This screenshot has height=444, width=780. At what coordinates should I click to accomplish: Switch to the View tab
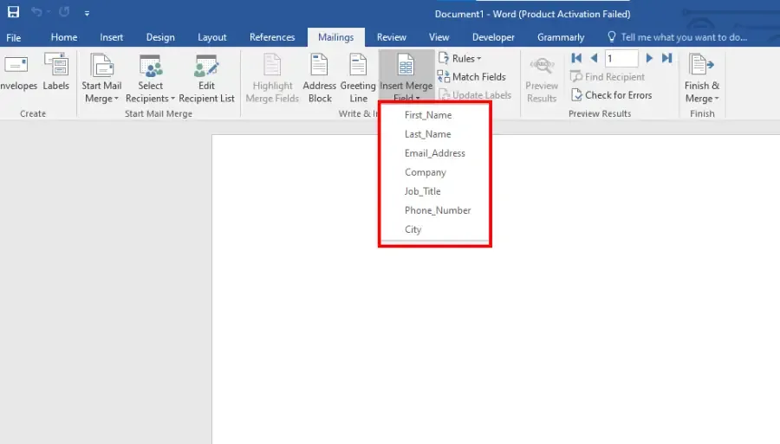[x=439, y=37]
